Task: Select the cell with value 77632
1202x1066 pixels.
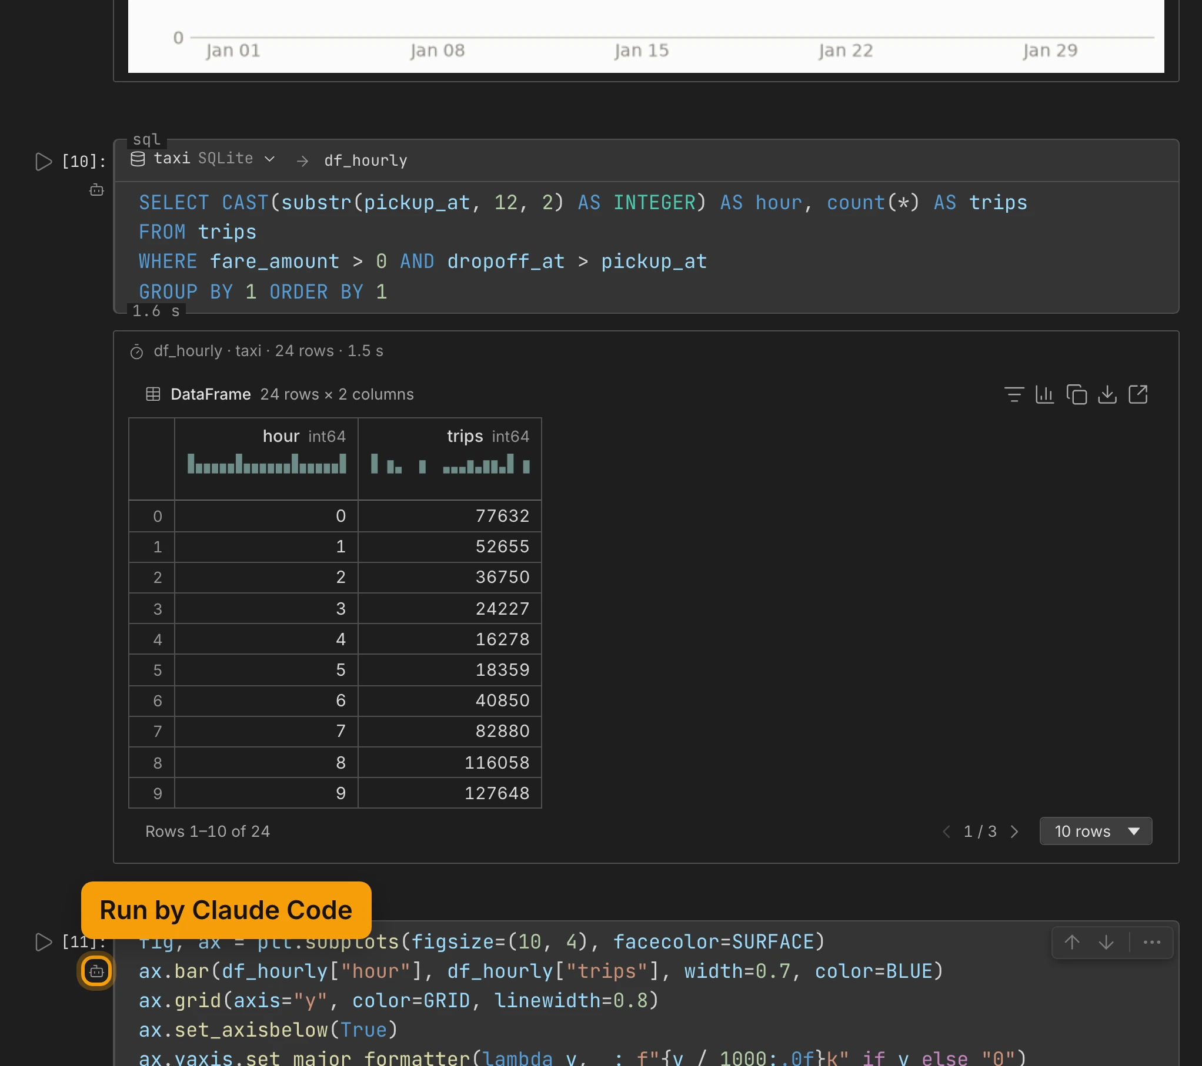Action: [x=450, y=516]
